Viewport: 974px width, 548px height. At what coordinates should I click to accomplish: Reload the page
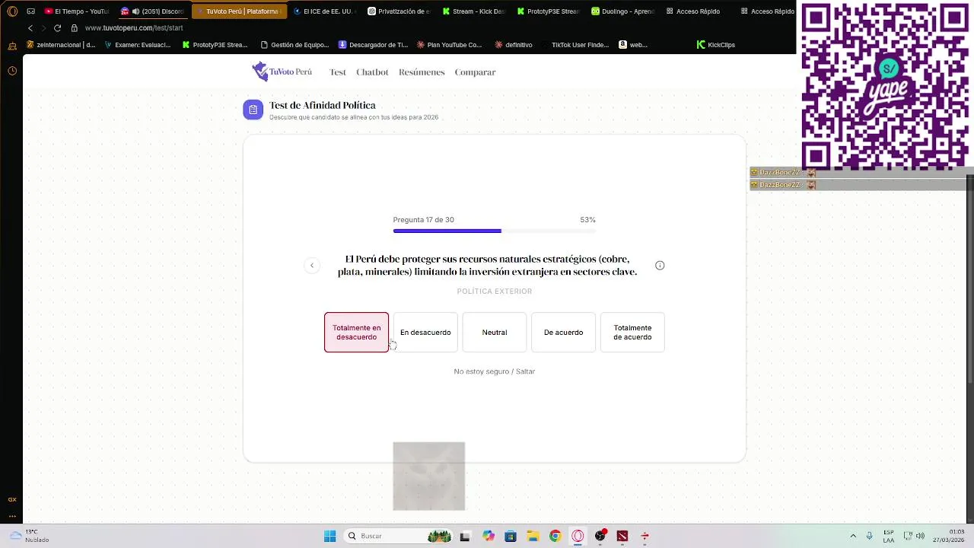click(x=57, y=28)
